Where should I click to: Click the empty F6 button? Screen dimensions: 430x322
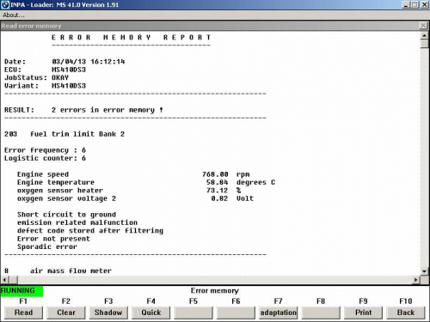click(x=236, y=313)
